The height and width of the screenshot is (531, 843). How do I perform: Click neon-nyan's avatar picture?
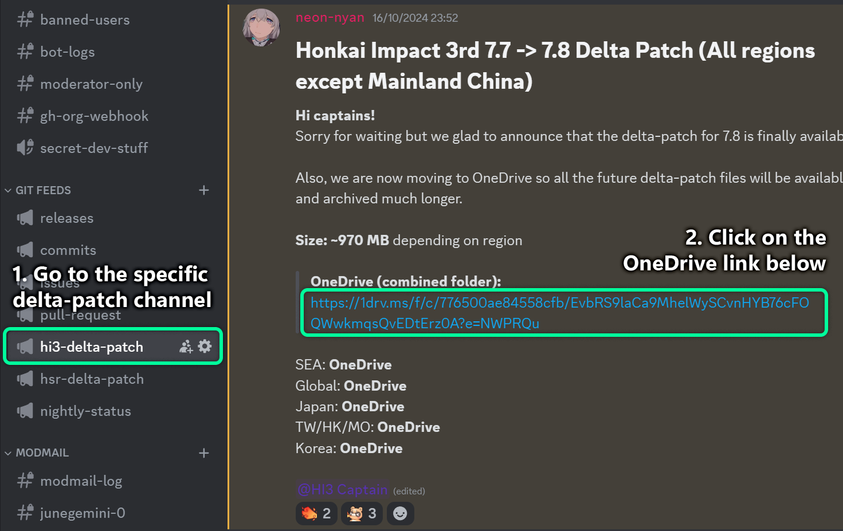[x=261, y=27]
